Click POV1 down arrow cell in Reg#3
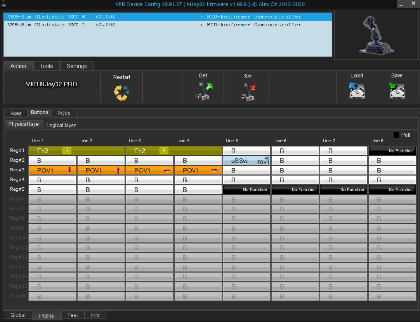 point(53,170)
